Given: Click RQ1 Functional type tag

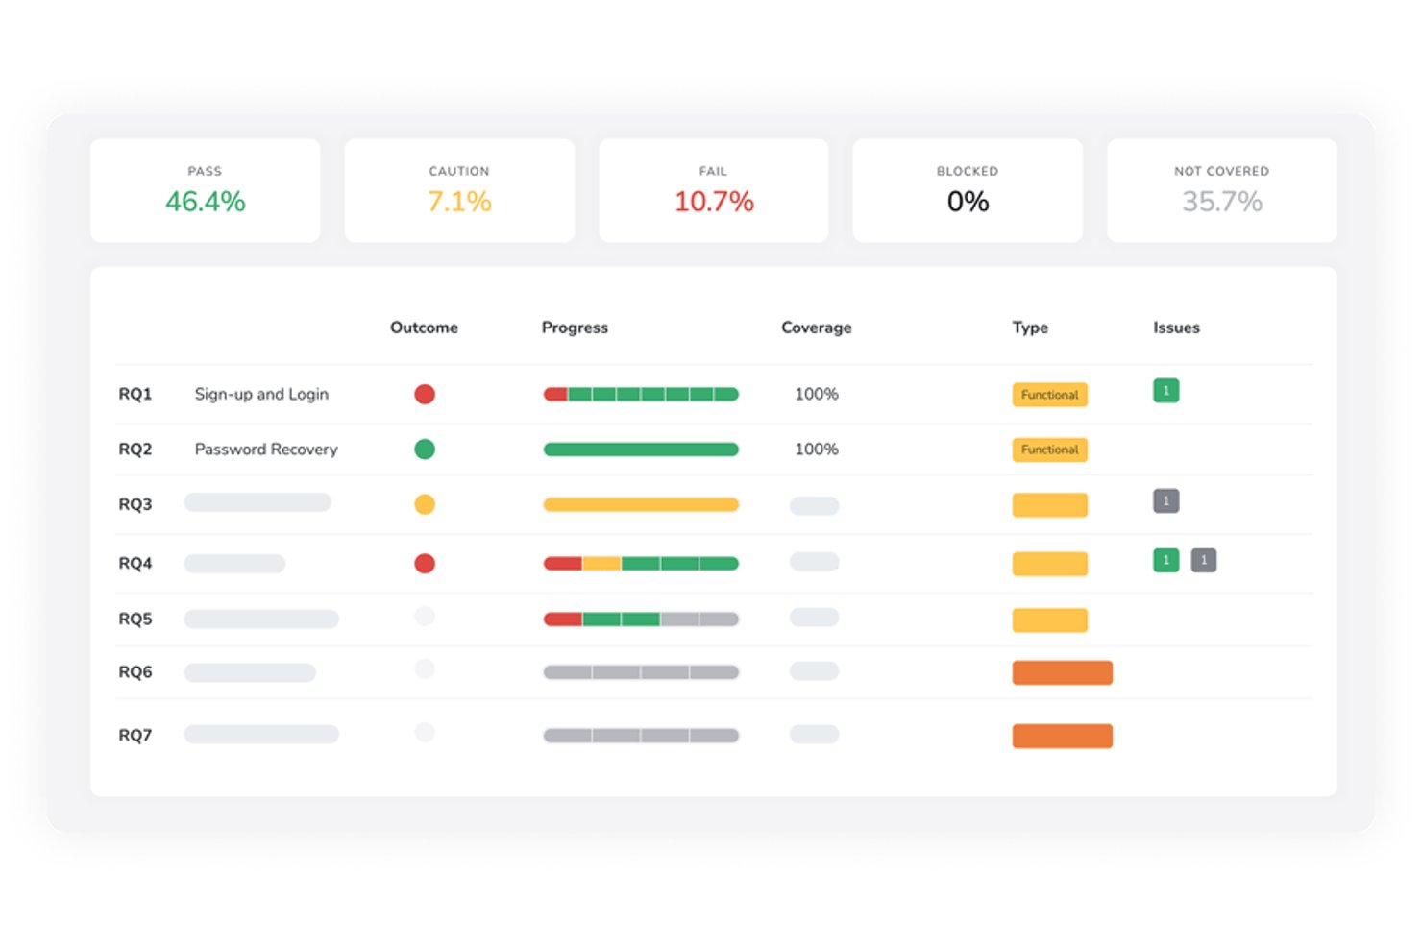Looking at the screenshot, I should coord(1049,395).
